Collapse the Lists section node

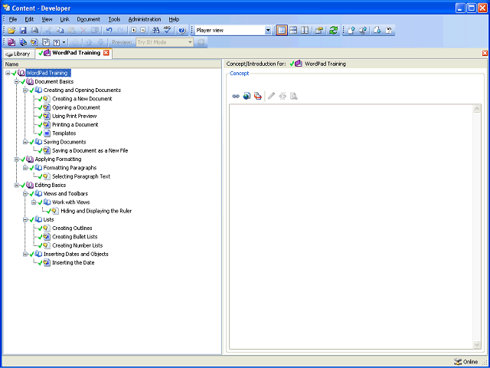(25, 220)
